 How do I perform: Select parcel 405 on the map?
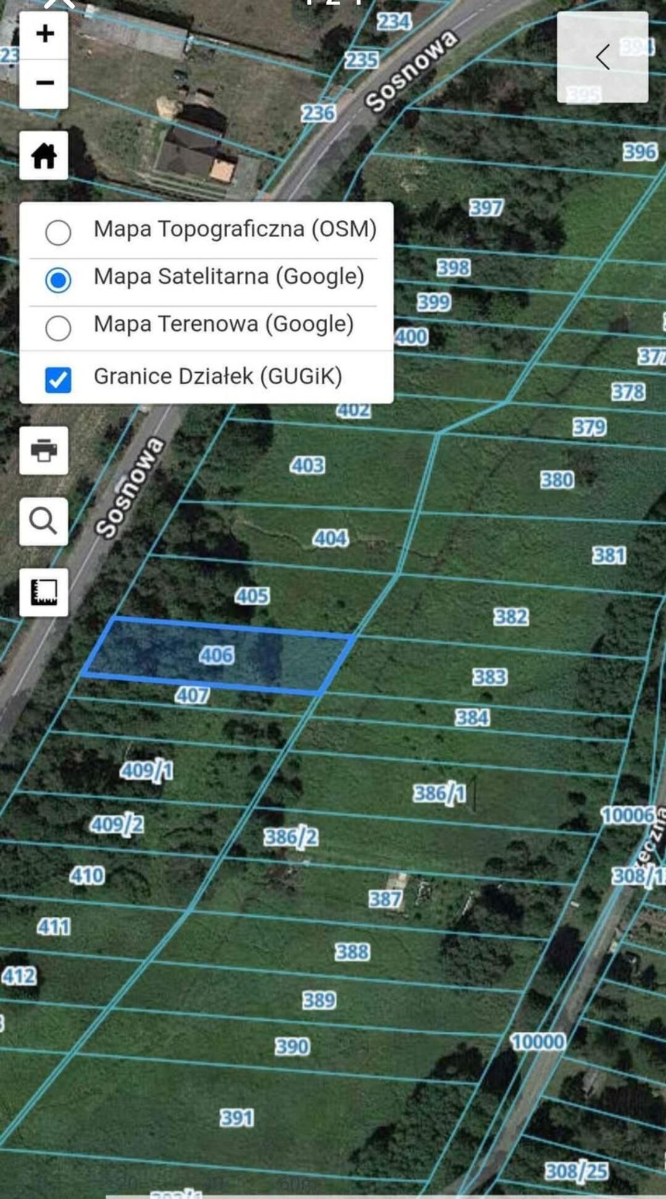[252, 596]
